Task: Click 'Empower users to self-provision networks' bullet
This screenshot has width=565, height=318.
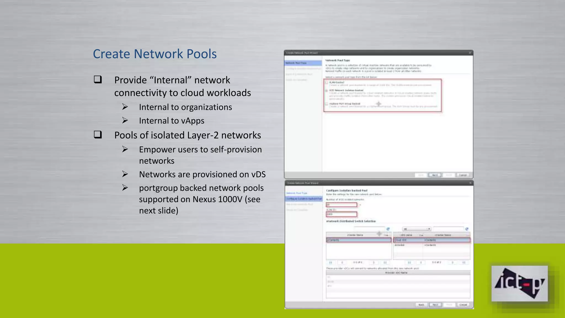Action: click(x=200, y=155)
